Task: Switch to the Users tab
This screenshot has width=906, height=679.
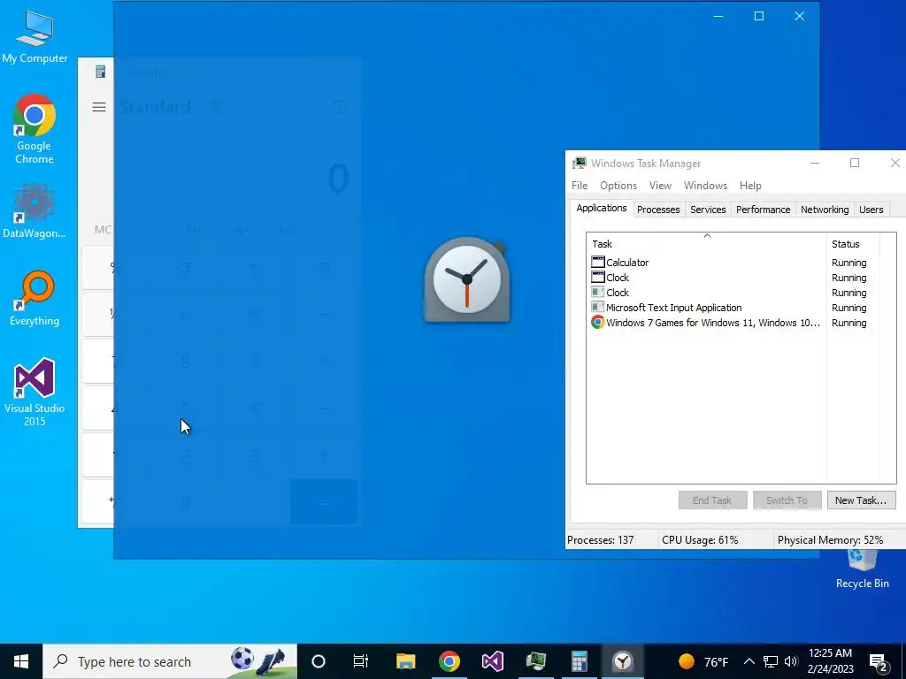Action: (x=871, y=210)
